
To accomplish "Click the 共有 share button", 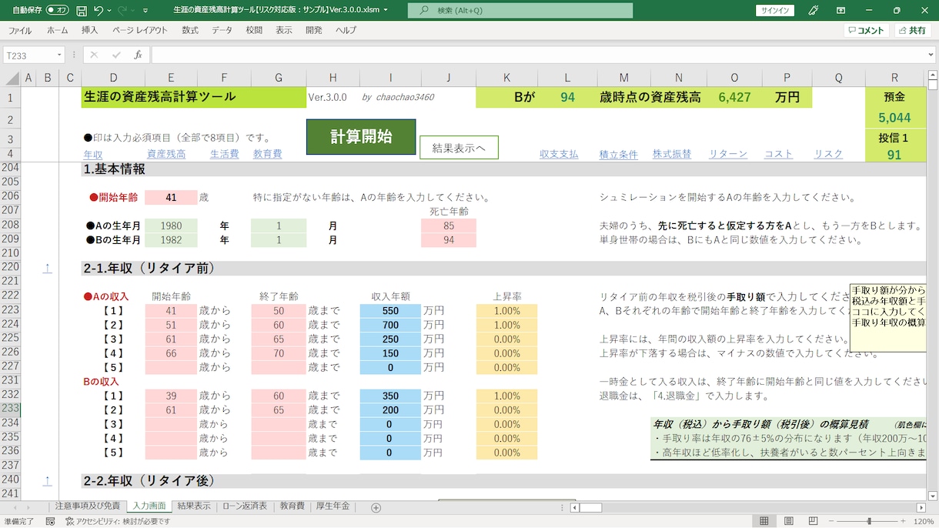I will [x=913, y=30].
